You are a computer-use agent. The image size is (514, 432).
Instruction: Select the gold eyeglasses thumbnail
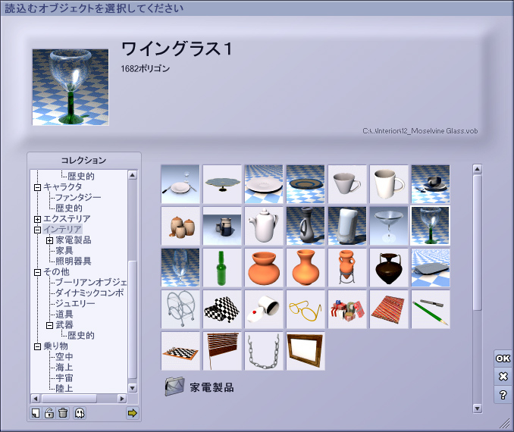tap(306, 309)
